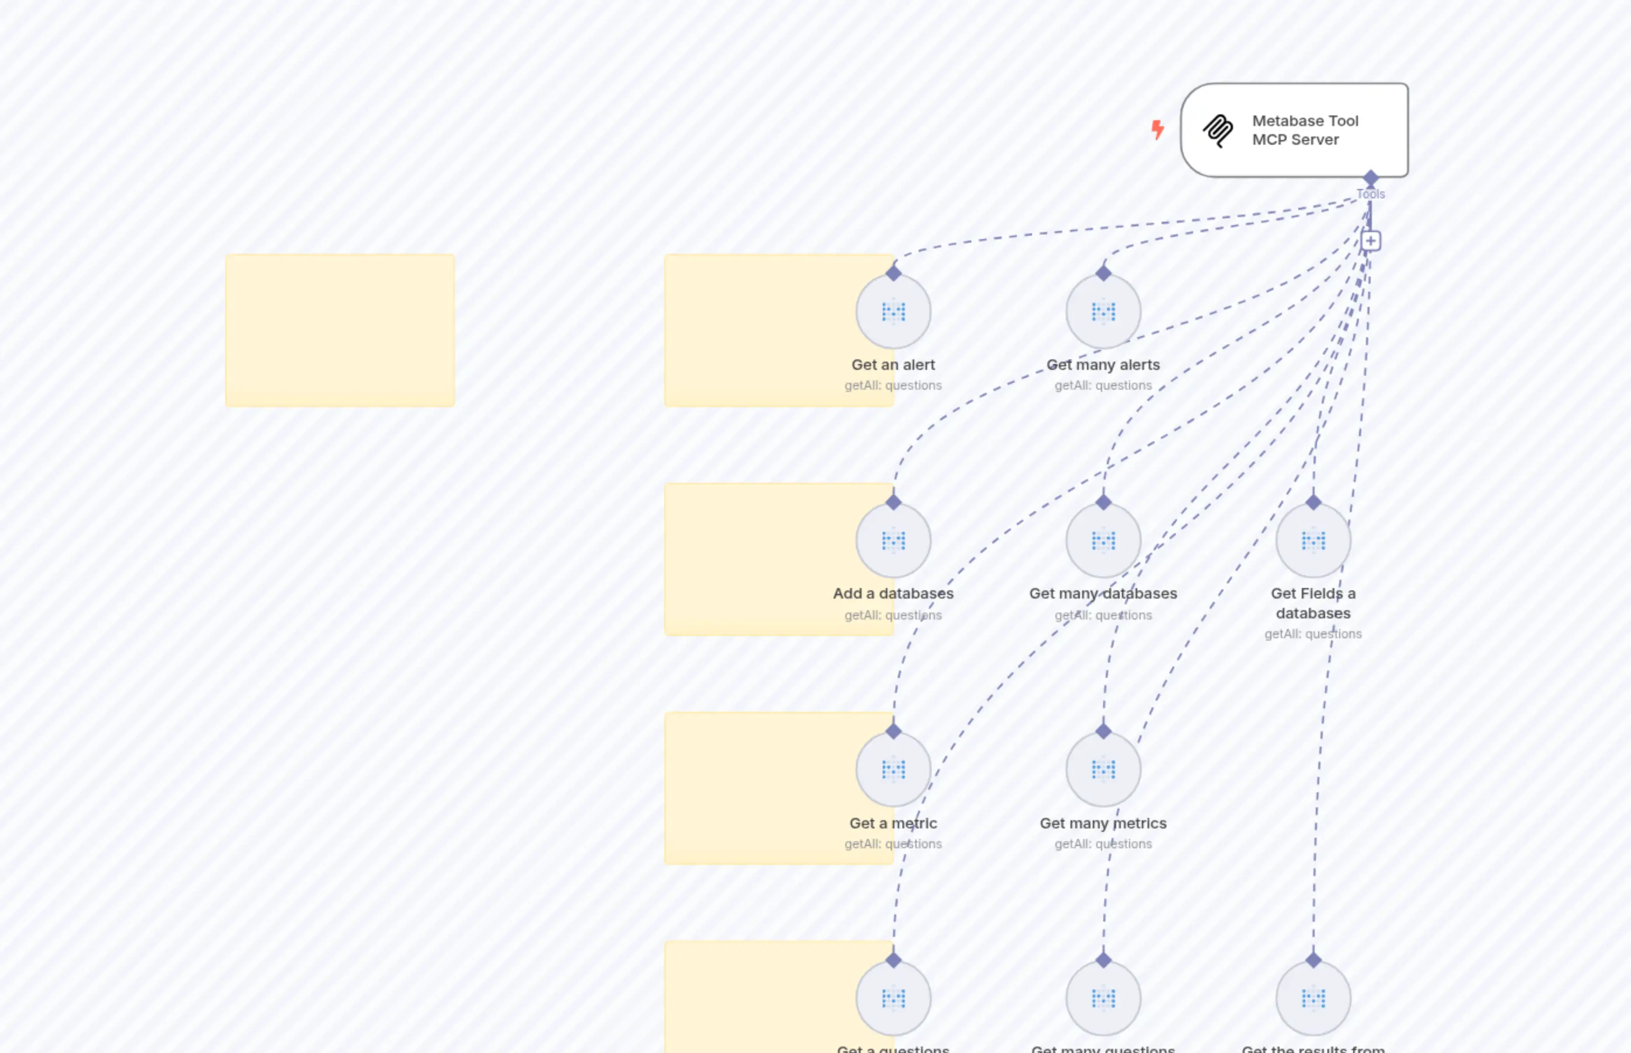Image resolution: width=1631 pixels, height=1053 pixels.
Task: Select the 'Get many alerts' Metabase node
Action: coord(1103,311)
